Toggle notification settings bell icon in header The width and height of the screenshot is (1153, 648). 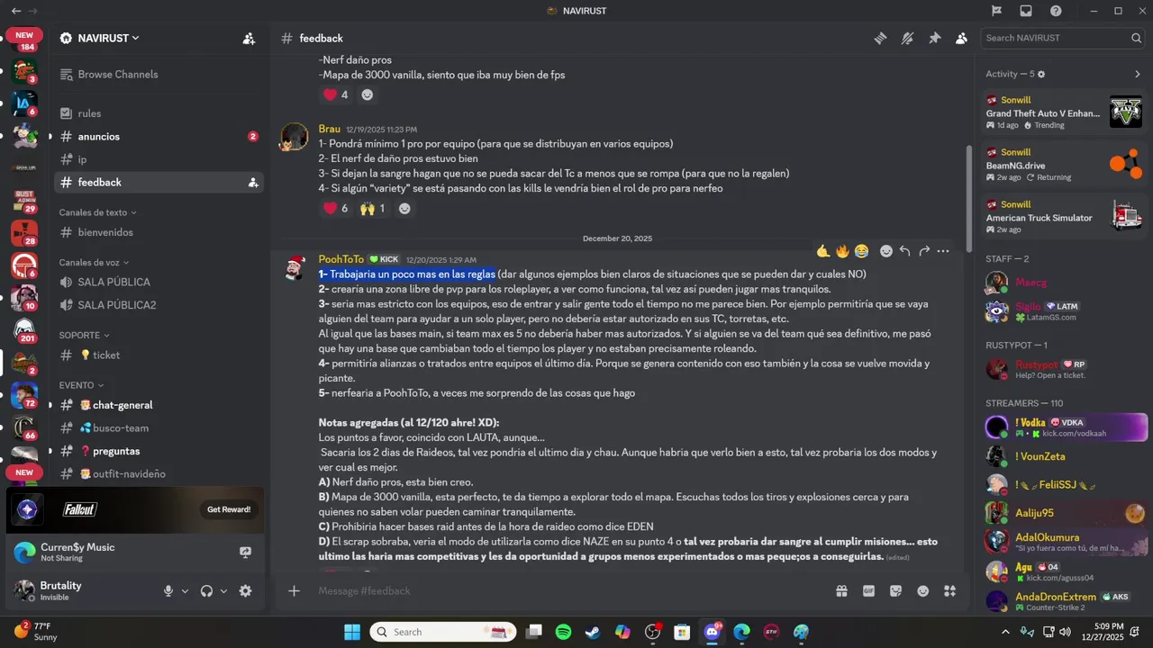coord(907,38)
